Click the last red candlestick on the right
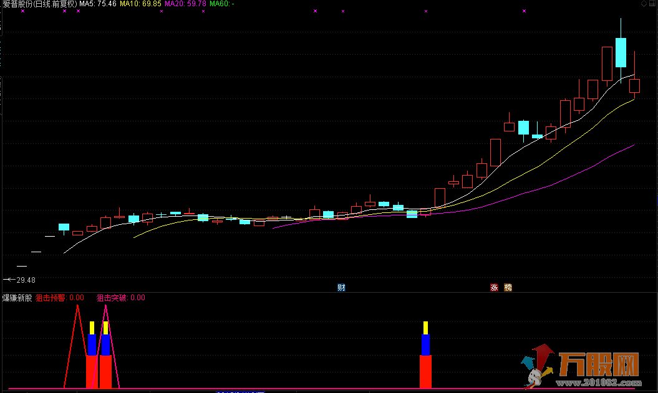This screenshot has height=393, width=658. click(x=634, y=85)
